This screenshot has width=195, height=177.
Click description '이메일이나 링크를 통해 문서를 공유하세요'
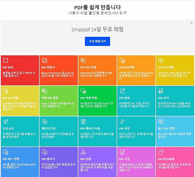click(x=19, y=135)
